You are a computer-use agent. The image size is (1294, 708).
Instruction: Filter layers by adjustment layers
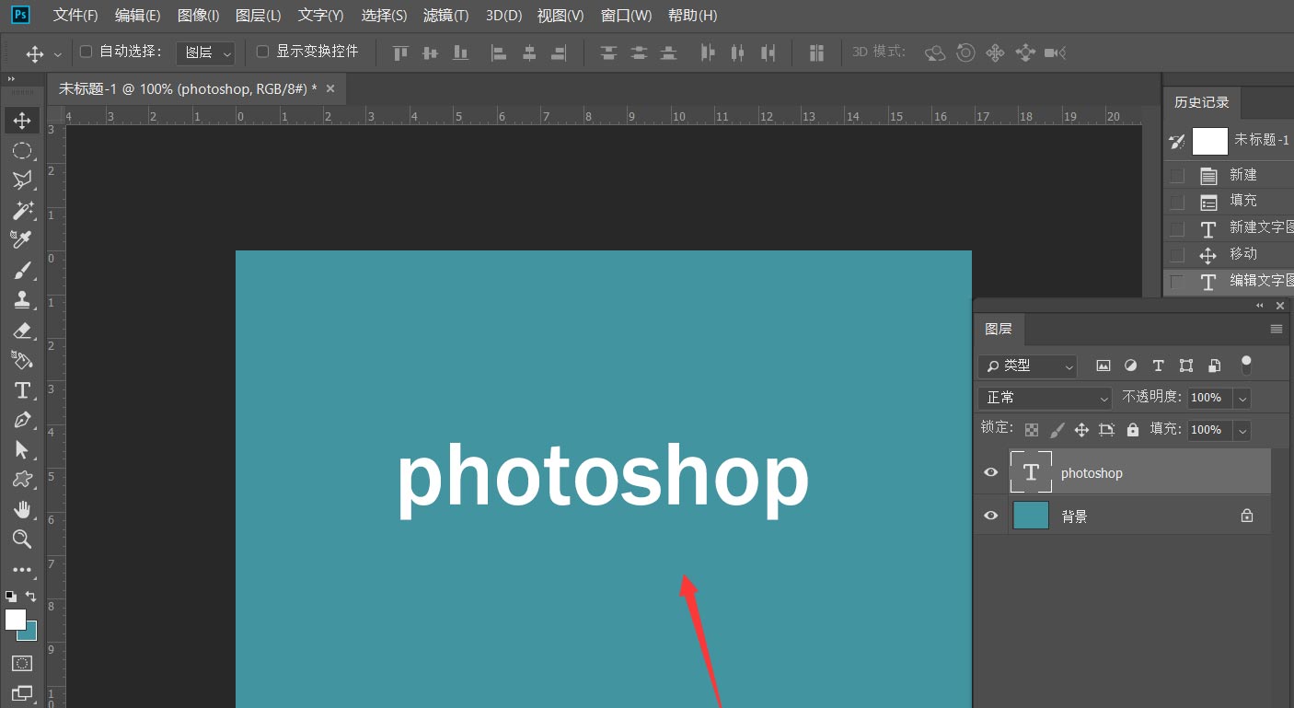pyautogui.click(x=1131, y=366)
